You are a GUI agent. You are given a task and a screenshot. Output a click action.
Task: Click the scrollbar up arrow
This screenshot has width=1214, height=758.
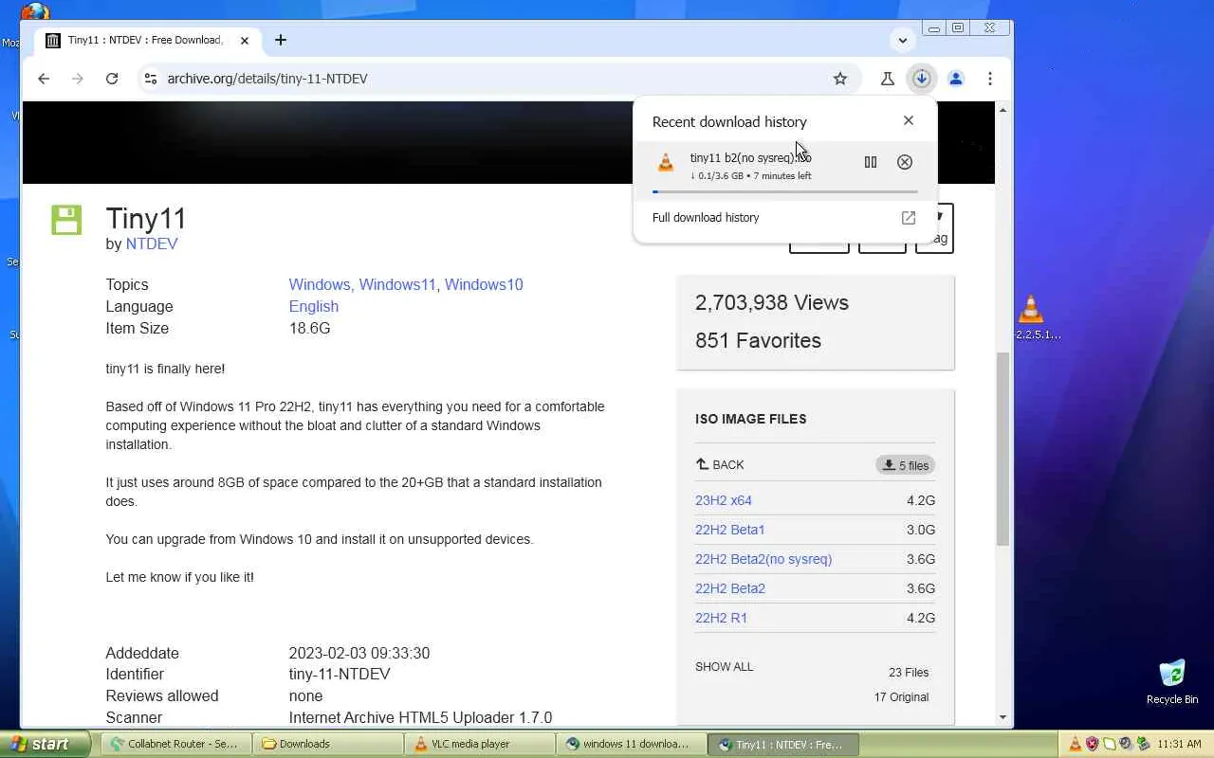click(x=1002, y=111)
